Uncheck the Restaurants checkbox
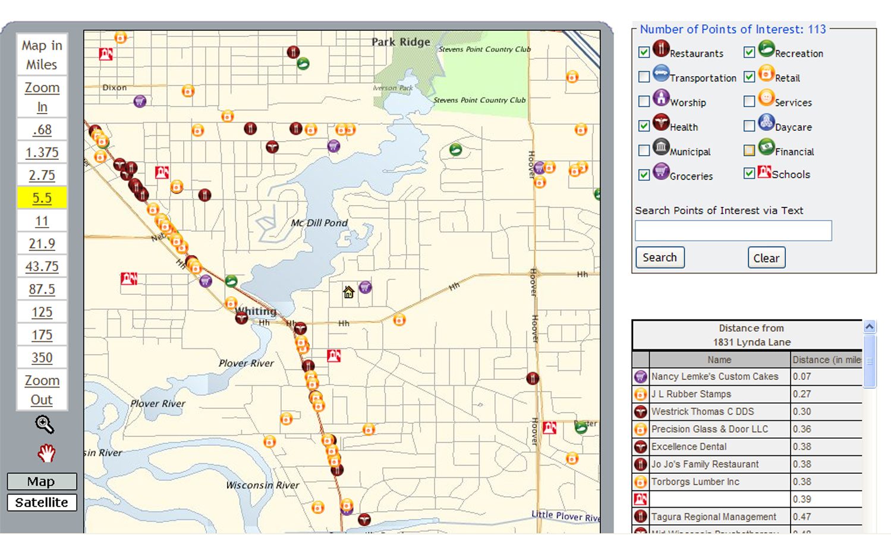 644,52
